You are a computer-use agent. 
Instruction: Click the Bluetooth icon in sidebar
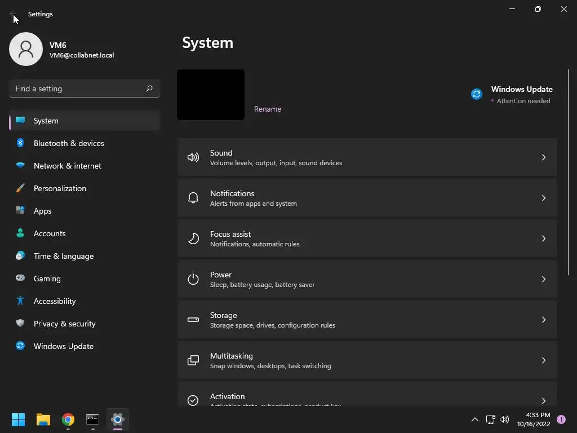click(x=20, y=143)
